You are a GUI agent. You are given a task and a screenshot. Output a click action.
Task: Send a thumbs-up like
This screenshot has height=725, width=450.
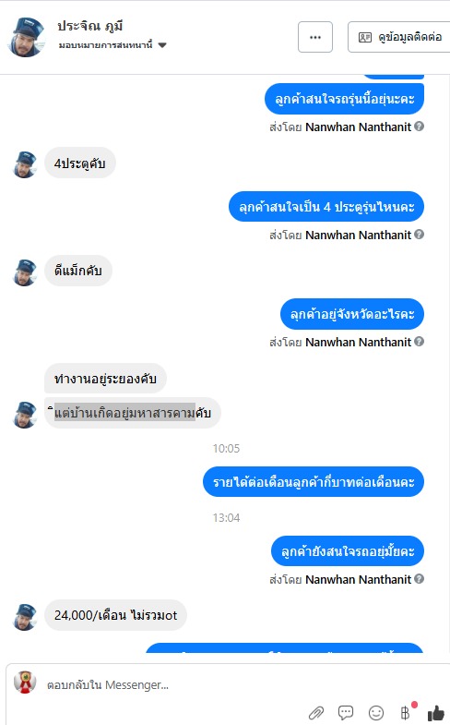coord(435,713)
